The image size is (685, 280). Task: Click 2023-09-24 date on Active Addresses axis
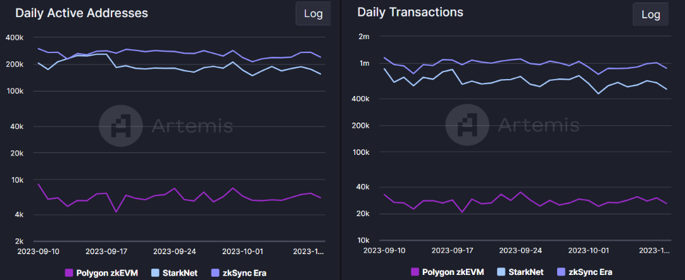175,251
